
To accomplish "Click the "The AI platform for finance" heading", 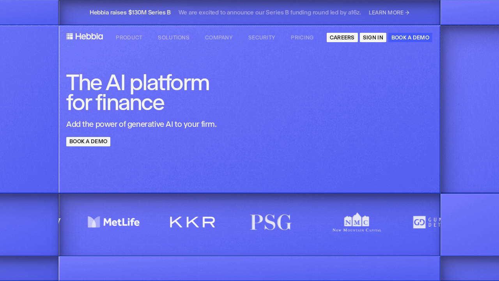I will point(138,93).
